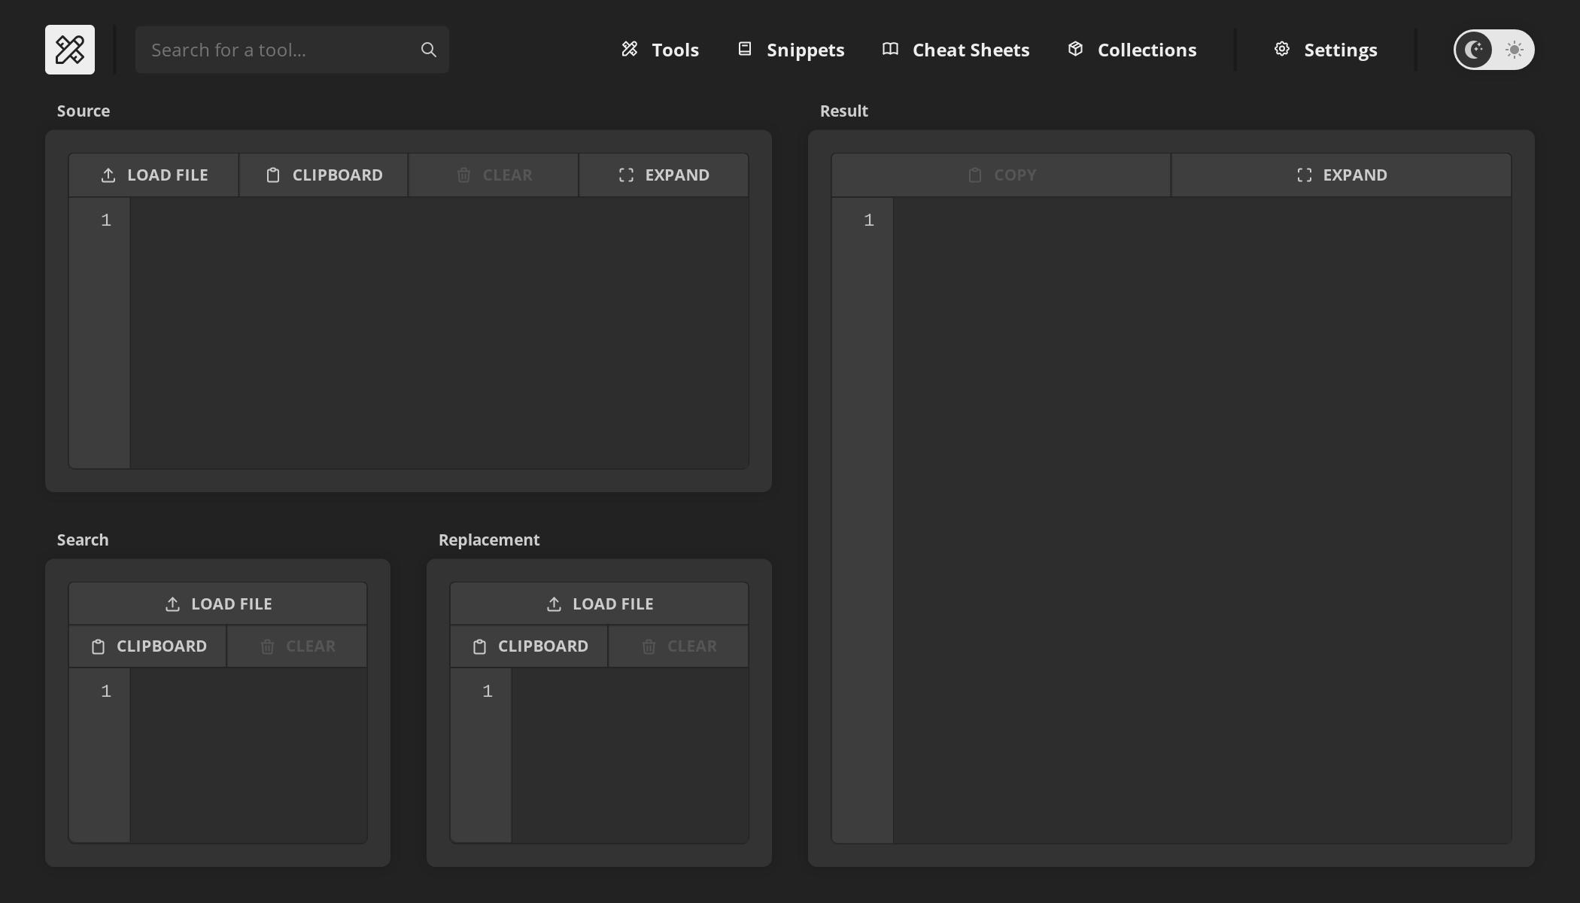Viewport: 1580px width, 903px height.
Task: Click the Copy button above the Result
Action: pyautogui.click(x=1001, y=175)
